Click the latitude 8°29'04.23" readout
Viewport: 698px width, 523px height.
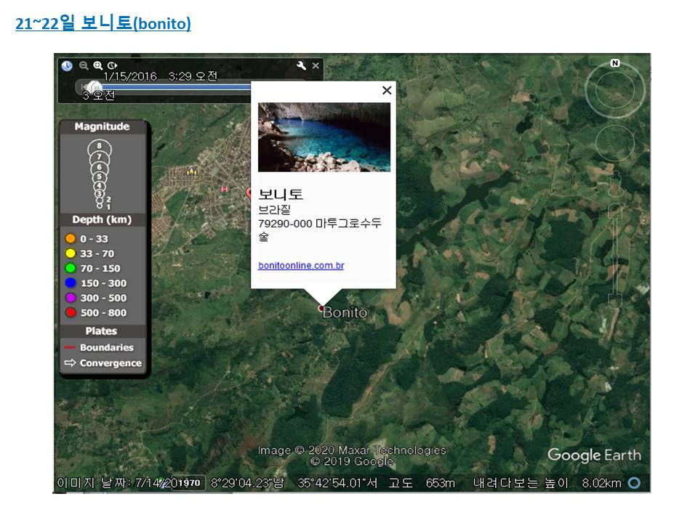pyautogui.click(x=247, y=483)
